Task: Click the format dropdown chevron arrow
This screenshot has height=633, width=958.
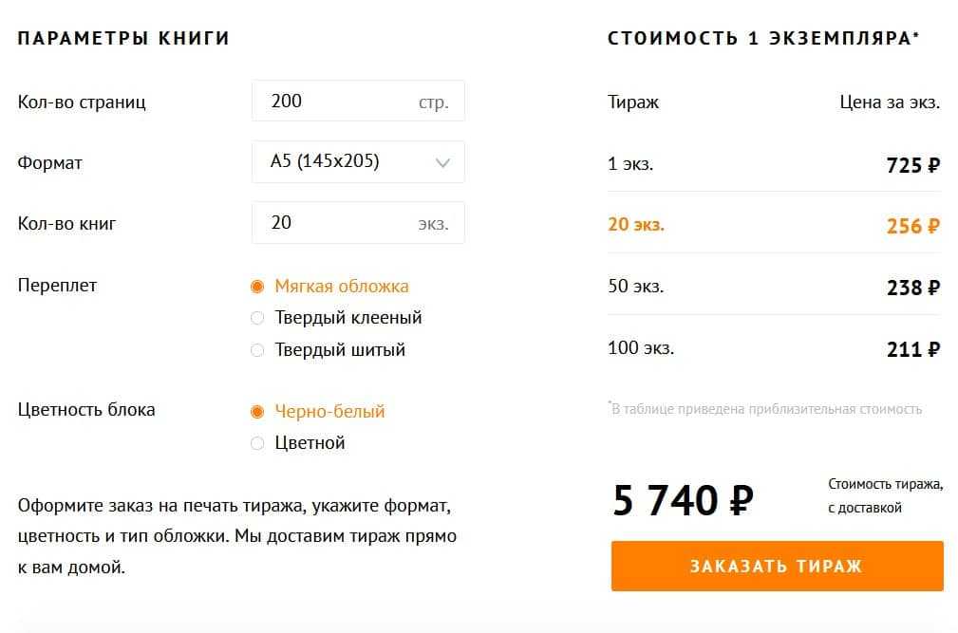Action: pyautogui.click(x=442, y=163)
